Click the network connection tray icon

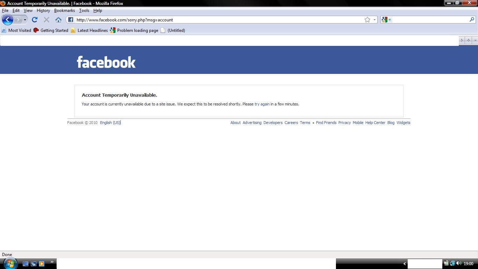coord(452,263)
